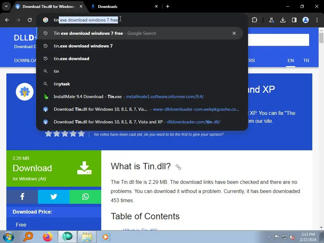
Task: Click the DLL gear logo icon
Action: [x=25, y=92]
